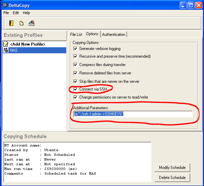This screenshot has height=186, width=204.
Task: Click the email notification toolbar icon
Action: click(x=32, y=23)
